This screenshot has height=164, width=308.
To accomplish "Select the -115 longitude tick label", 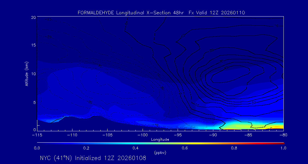I will (x=37, y=135).
